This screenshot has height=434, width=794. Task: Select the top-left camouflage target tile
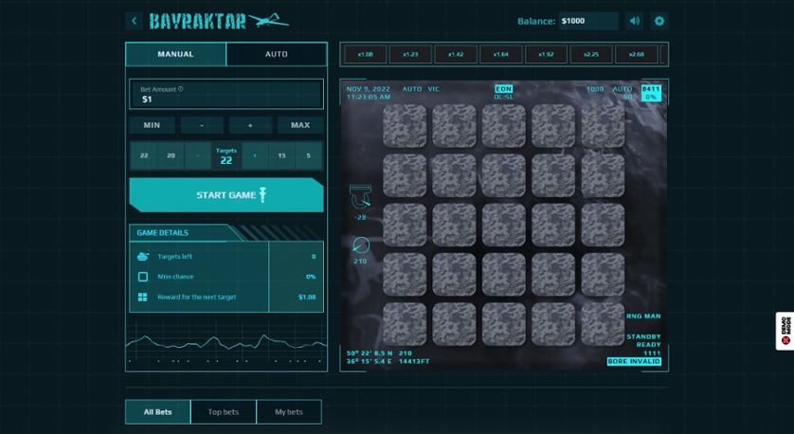(x=405, y=126)
